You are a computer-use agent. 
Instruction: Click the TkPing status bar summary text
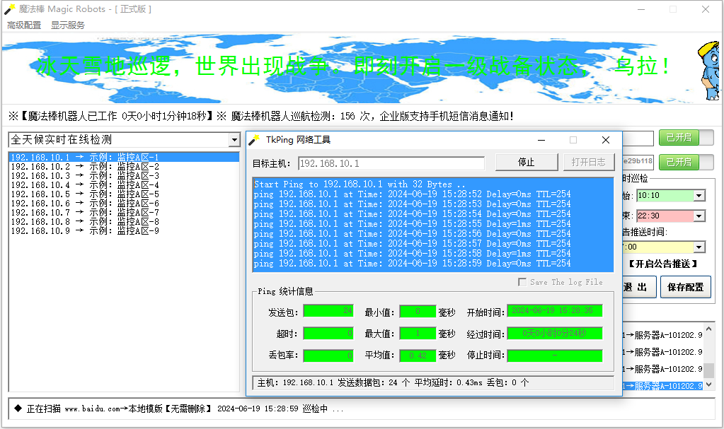pyautogui.click(x=393, y=382)
